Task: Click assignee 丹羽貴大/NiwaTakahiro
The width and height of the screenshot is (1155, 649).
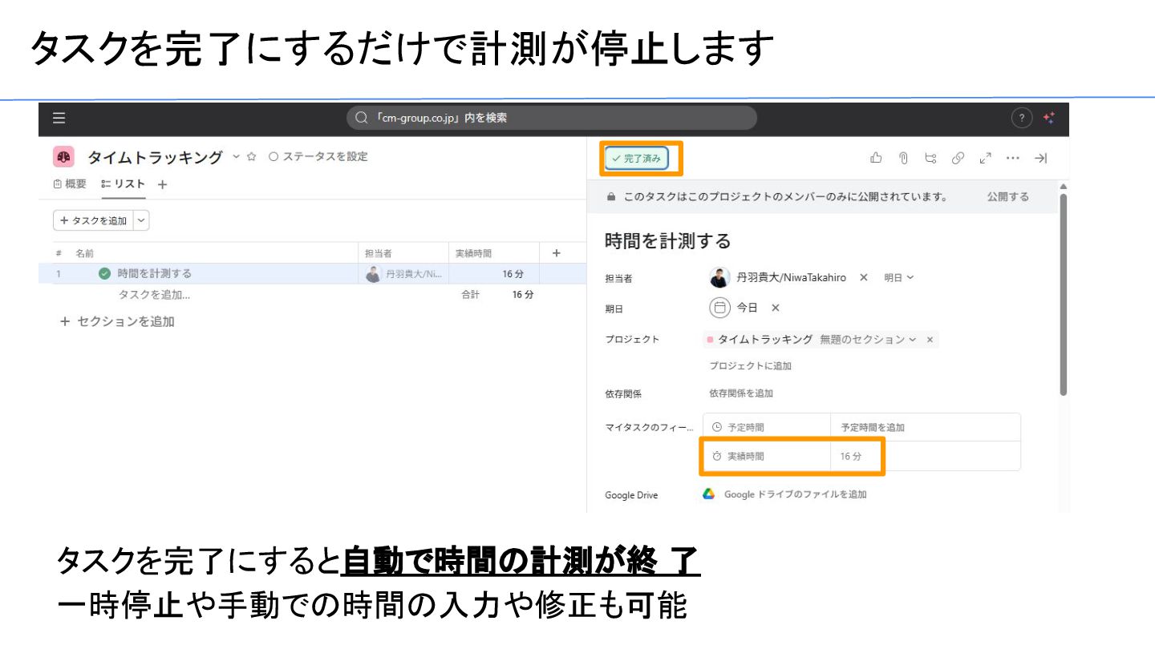Action: click(x=778, y=277)
